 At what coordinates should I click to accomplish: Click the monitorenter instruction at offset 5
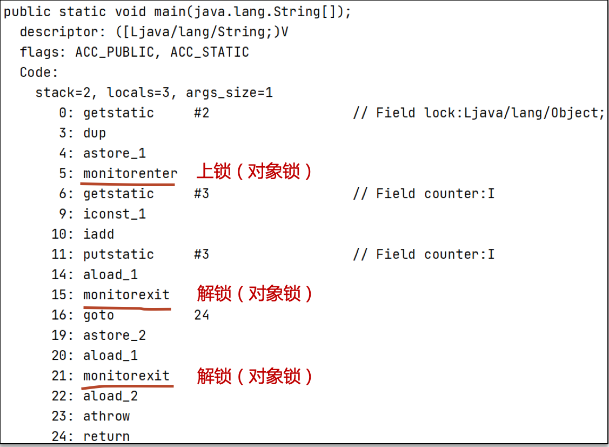[130, 174]
